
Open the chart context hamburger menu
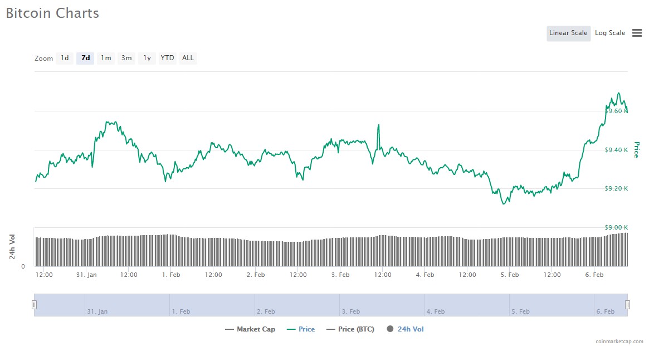click(x=637, y=33)
